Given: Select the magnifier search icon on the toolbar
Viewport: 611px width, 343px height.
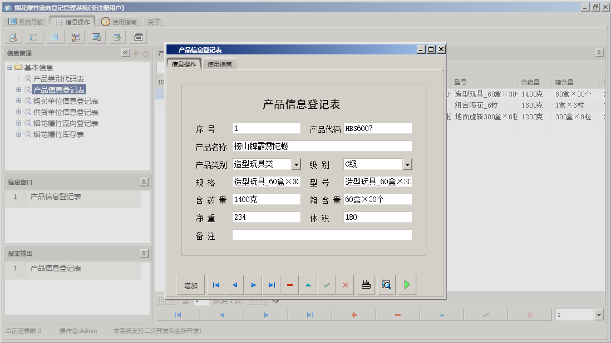Looking at the screenshot, I should (x=13, y=37).
